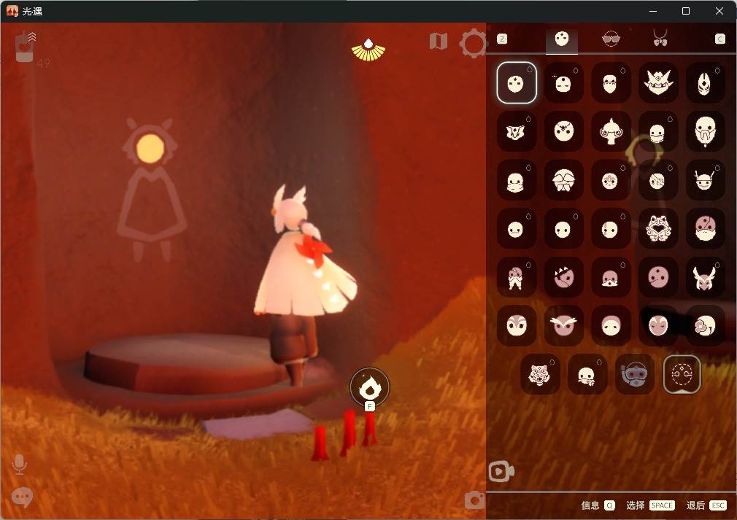Toggle the microphone voice chat
This screenshot has width=737, height=520.
coord(19,464)
